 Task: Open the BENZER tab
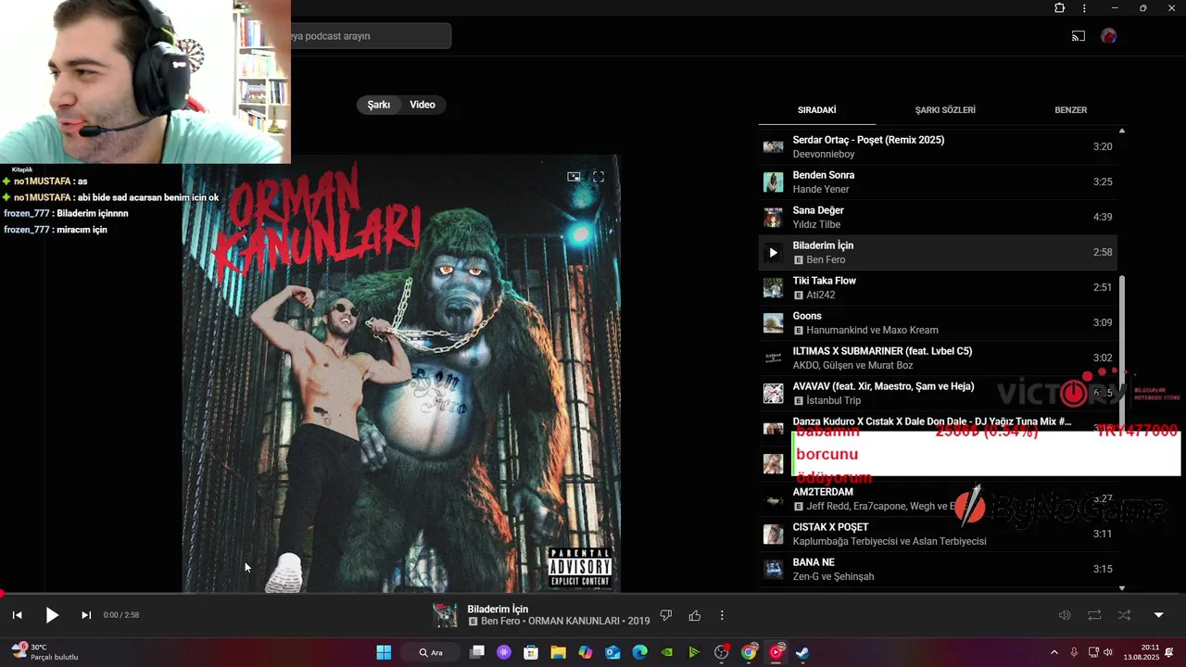[1070, 109]
